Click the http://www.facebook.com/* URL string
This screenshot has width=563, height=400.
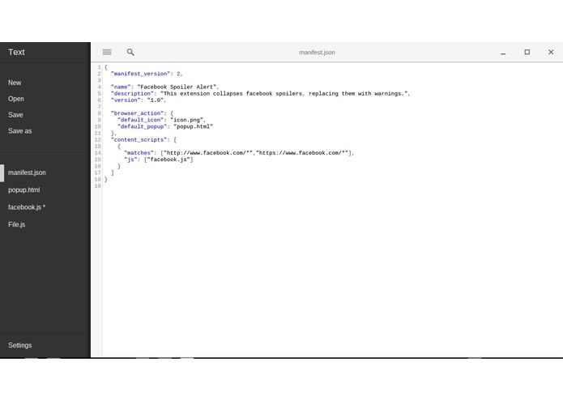(x=208, y=153)
